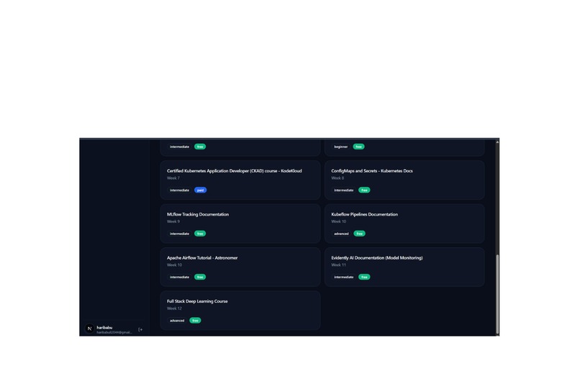Click the free badge on Evidently AI Documentation
The image size is (580, 386).
[364, 277]
